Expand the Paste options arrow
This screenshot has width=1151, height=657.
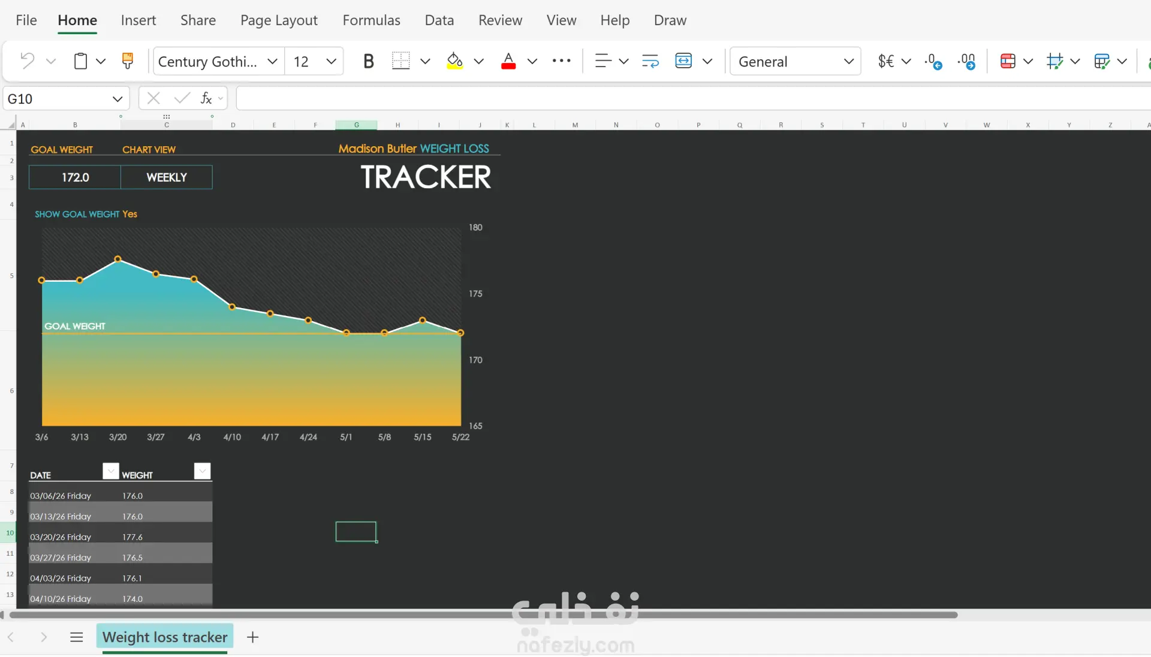tap(101, 61)
